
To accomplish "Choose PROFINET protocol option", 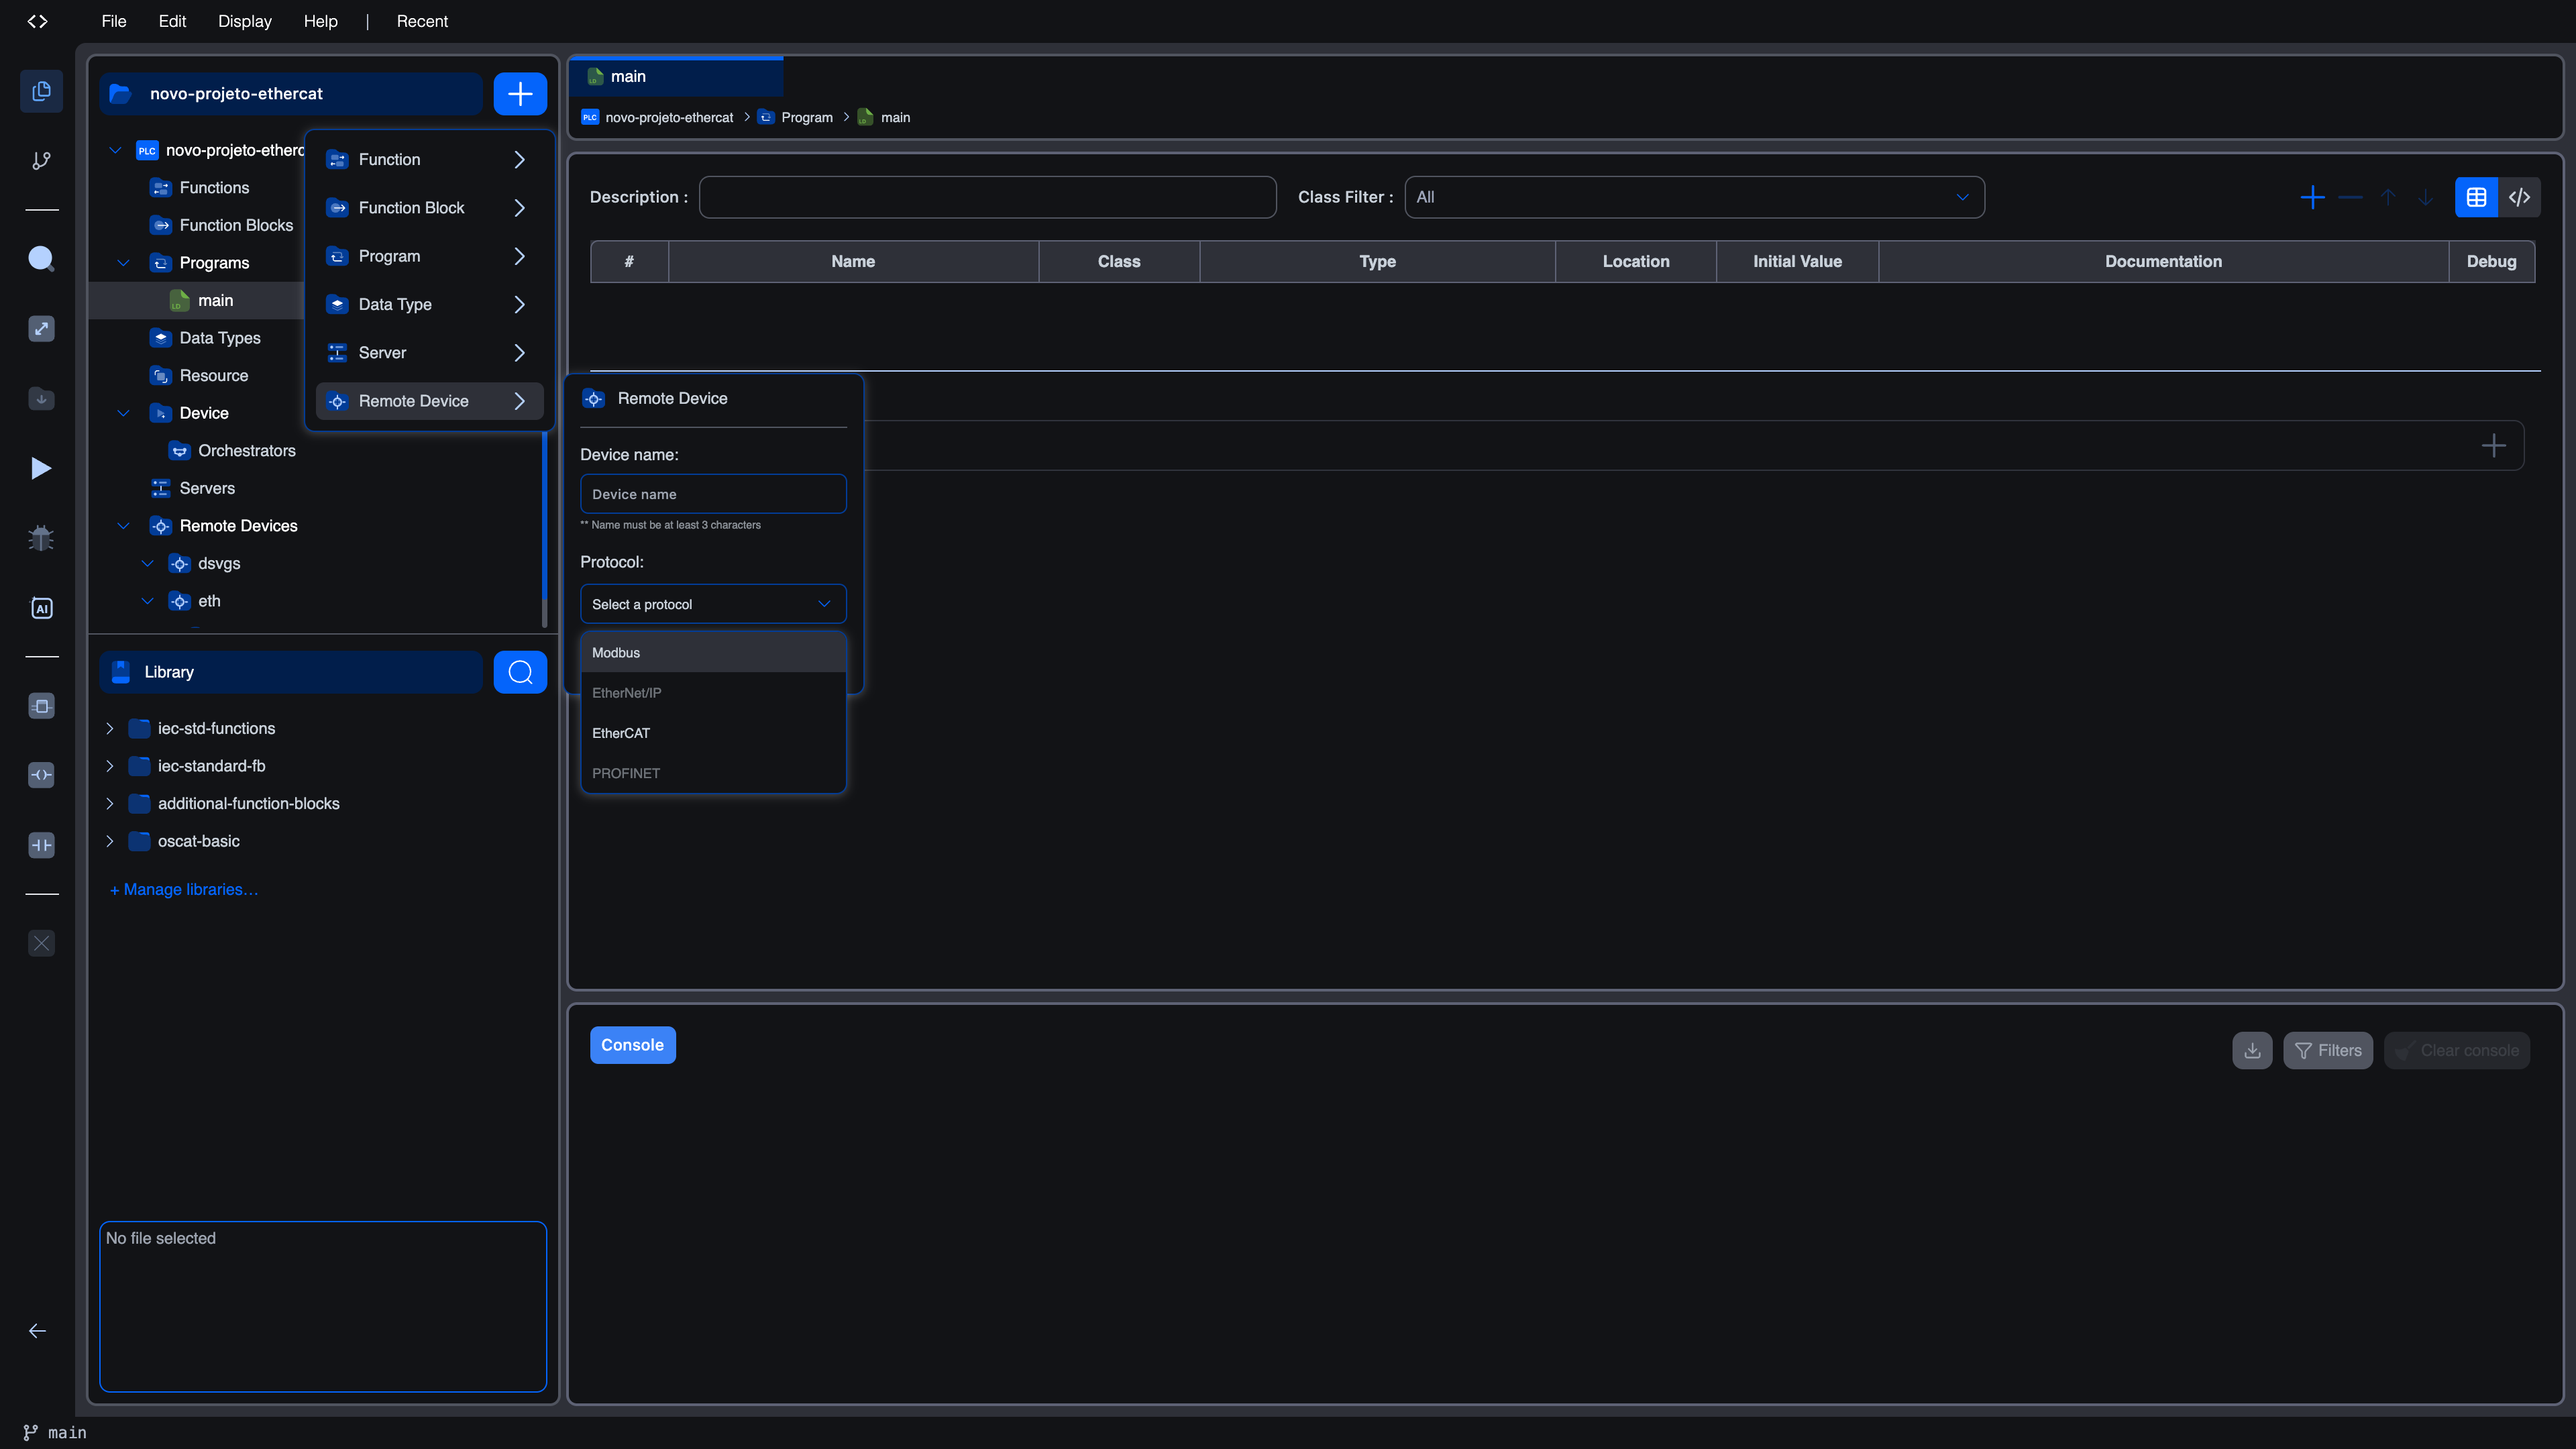I will [713, 773].
